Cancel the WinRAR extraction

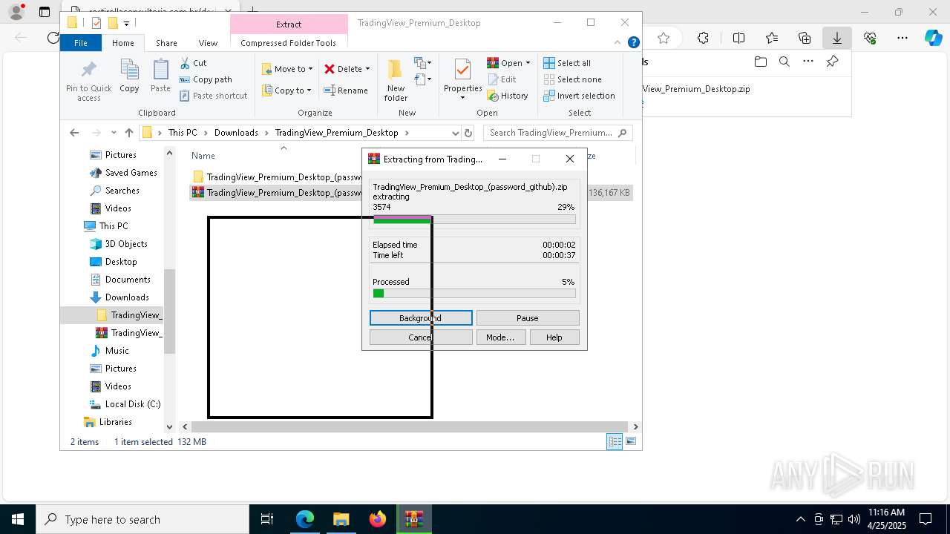tap(421, 337)
